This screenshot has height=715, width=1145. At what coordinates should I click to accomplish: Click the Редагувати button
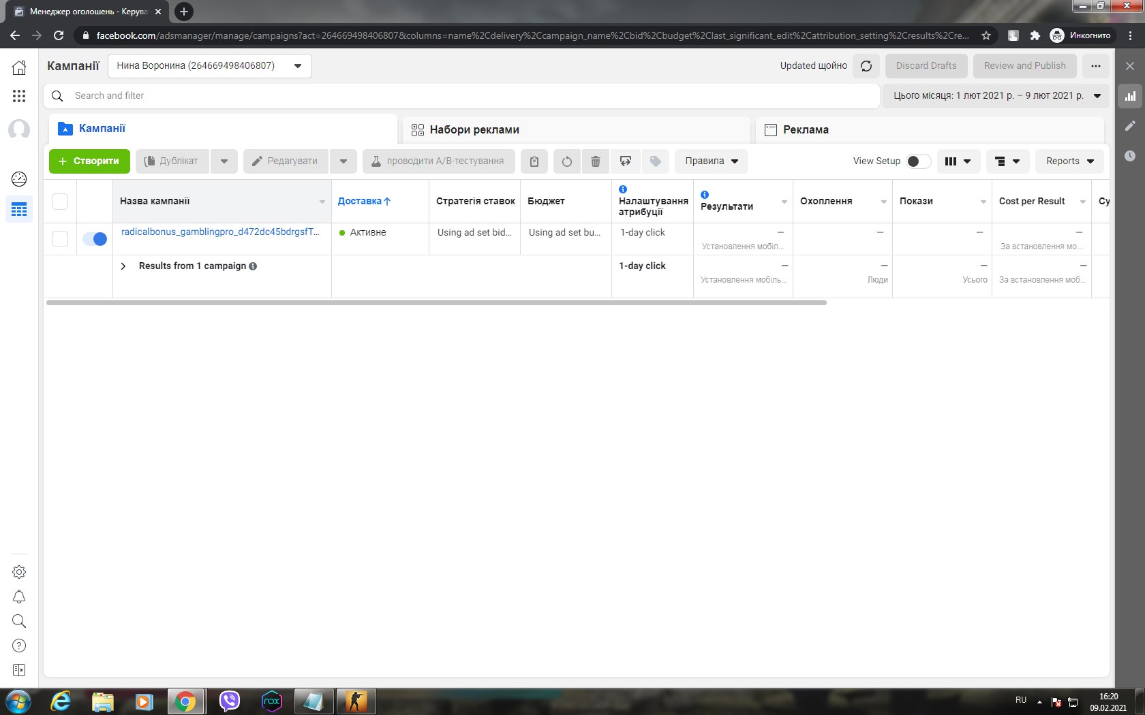pyautogui.click(x=286, y=161)
